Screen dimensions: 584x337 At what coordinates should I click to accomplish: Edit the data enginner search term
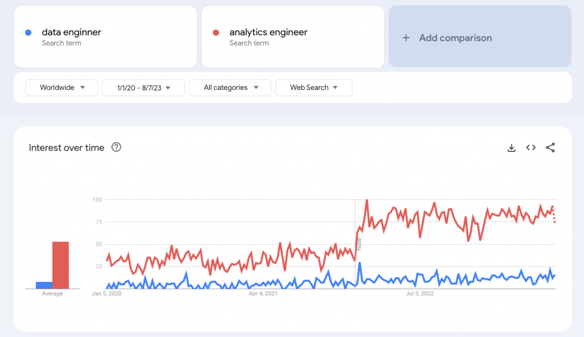71,32
